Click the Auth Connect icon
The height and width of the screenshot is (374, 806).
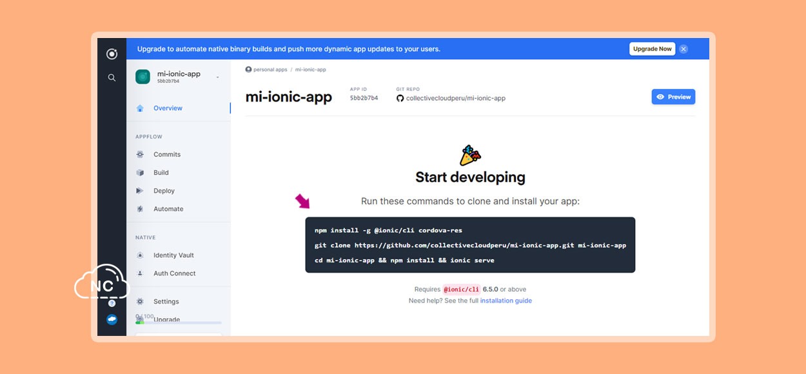(140, 273)
